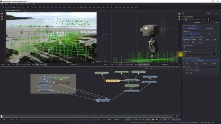221x124 pixels.
Task: Adjust Clamp Normal.Z slider
Action: 198,48
